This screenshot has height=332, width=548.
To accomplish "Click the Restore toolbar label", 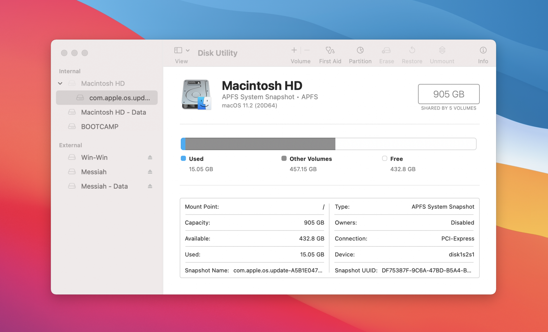I will click(x=412, y=61).
